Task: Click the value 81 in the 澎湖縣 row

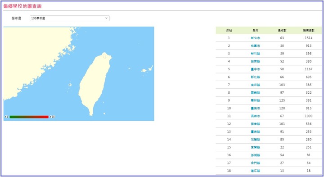Action: point(309,155)
